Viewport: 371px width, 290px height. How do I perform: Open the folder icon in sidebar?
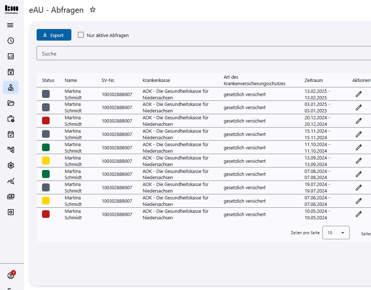11,103
